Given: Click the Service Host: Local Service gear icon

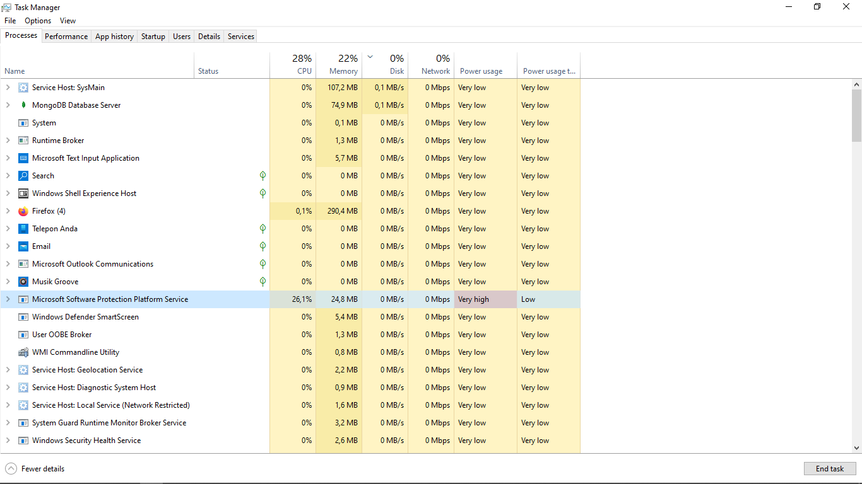Looking at the screenshot, I should 23,405.
